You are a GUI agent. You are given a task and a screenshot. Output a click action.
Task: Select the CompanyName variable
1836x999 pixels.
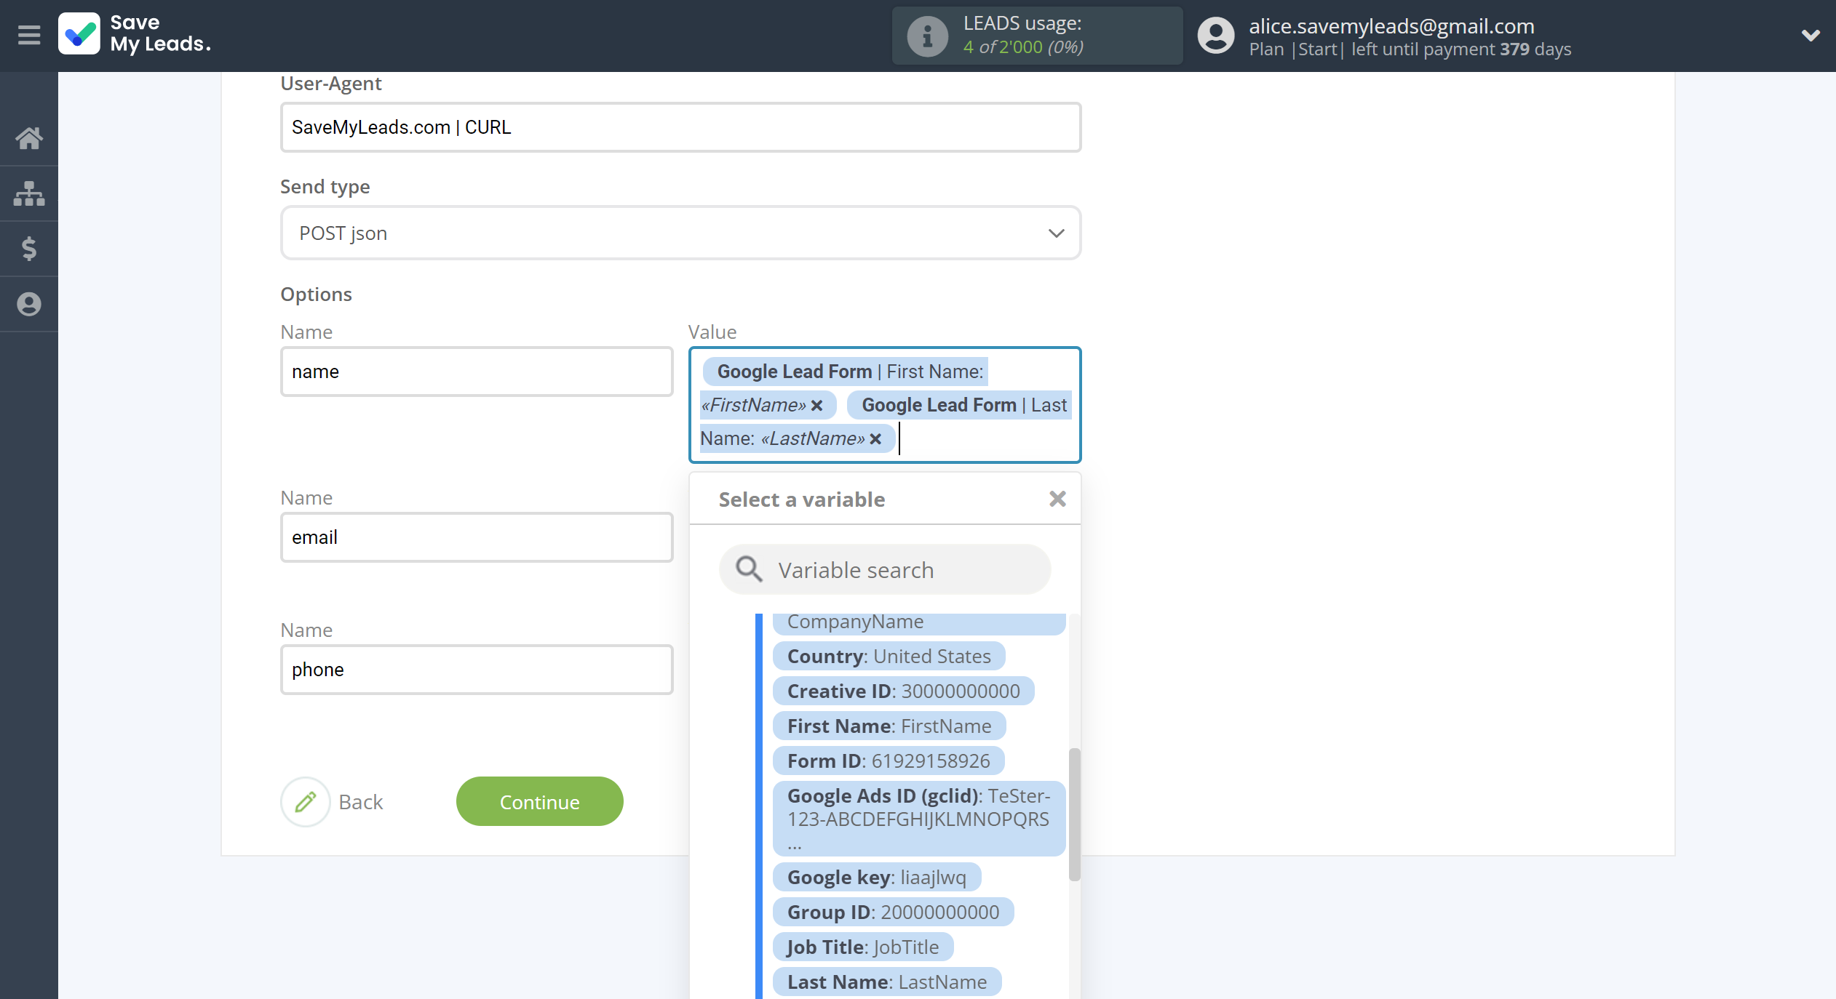(918, 623)
